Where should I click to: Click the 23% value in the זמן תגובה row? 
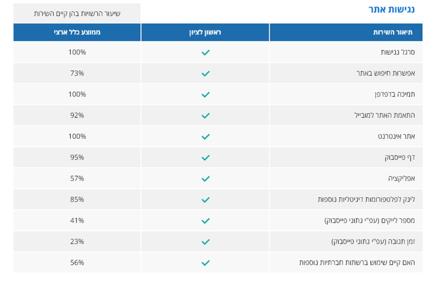(x=77, y=241)
